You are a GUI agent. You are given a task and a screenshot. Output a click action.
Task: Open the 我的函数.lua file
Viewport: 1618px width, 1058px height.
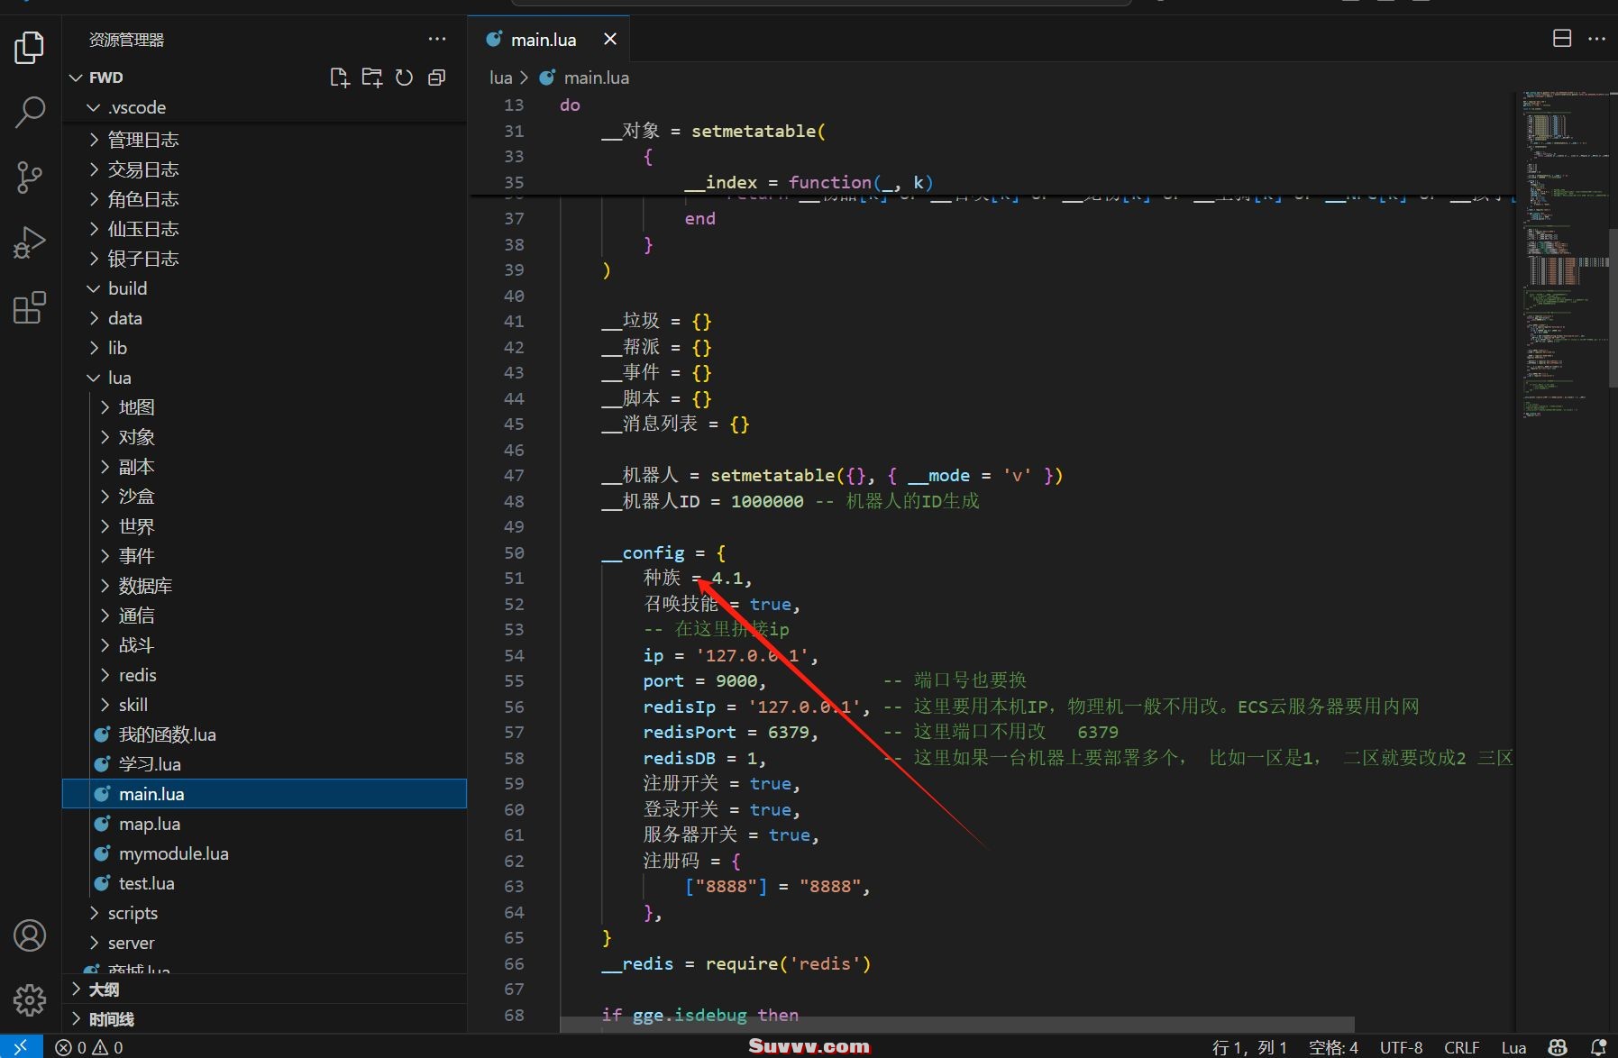coord(264,734)
